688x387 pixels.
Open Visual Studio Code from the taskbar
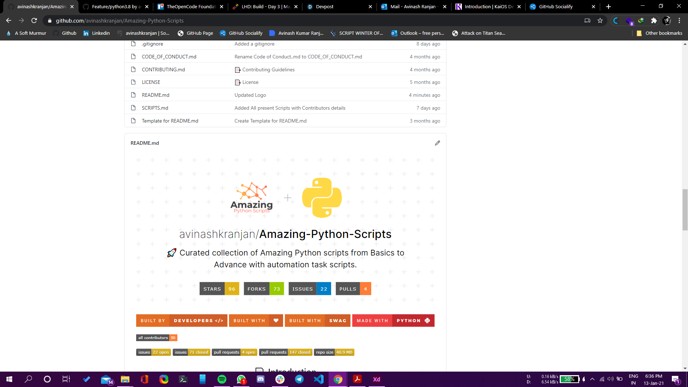(x=319, y=379)
